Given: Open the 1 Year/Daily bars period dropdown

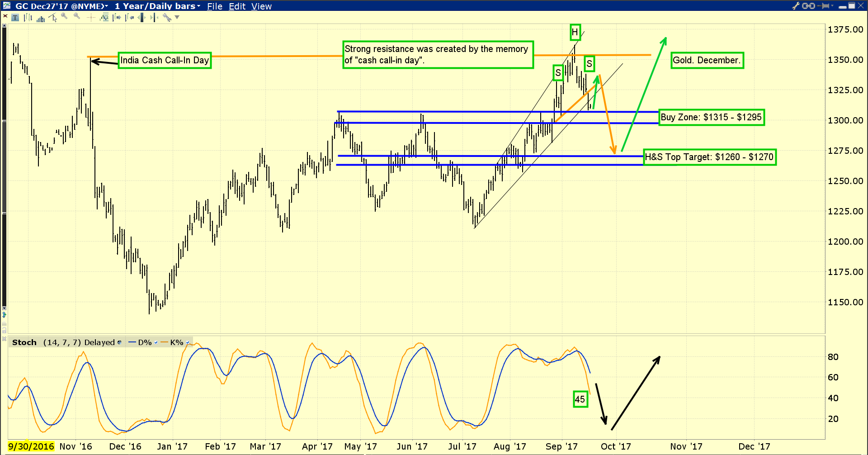Looking at the screenshot, I should pos(157,6).
